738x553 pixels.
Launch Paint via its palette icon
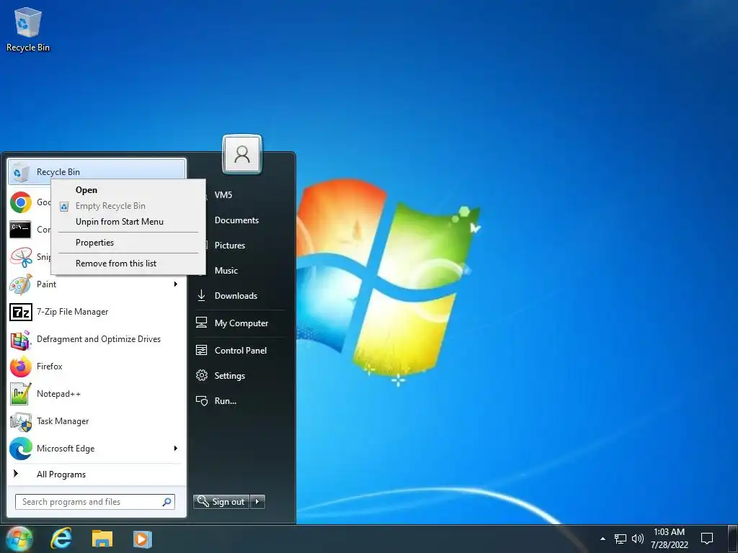coord(21,284)
